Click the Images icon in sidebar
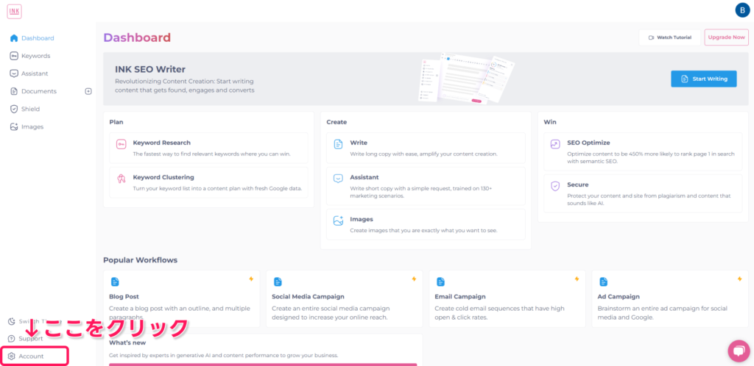754x366 pixels. [x=14, y=126]
